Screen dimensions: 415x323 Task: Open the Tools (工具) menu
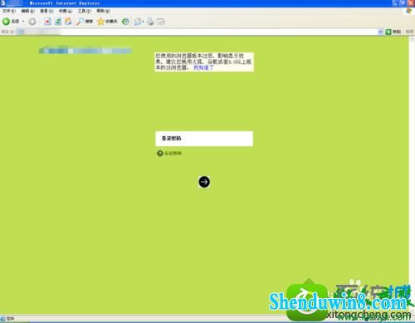tap(84, 11)
